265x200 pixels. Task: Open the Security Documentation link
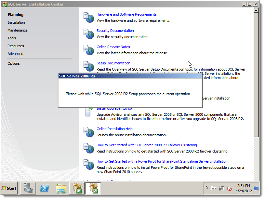coord(115,31)
